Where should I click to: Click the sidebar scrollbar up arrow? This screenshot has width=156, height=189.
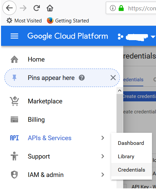click(120, 91)
